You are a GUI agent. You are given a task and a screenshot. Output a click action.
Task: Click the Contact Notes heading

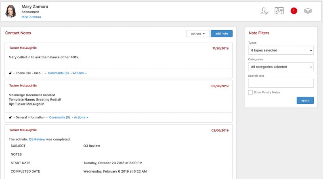[x=18, y=33]
